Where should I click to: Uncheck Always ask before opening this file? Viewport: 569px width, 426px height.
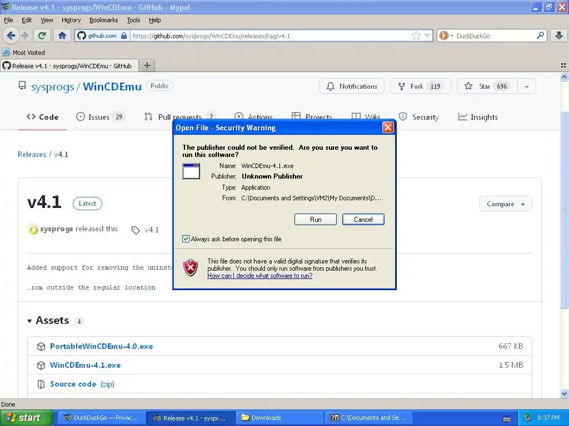point(186,239)
